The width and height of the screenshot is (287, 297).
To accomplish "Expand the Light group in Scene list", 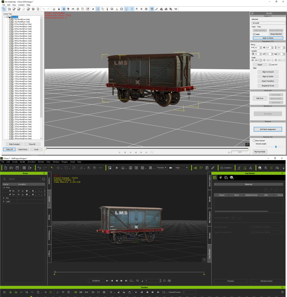I will [x=4, y=202].
